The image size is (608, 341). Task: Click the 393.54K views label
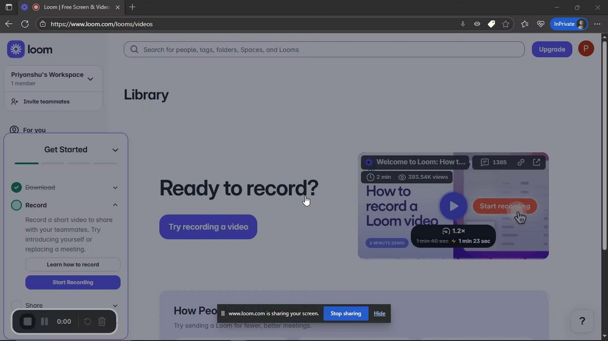click(x=423, y=177)
